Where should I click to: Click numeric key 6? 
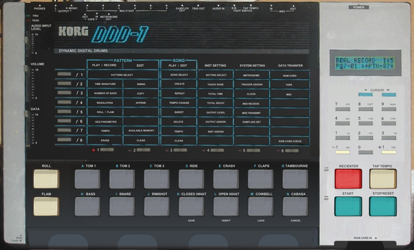388,123
